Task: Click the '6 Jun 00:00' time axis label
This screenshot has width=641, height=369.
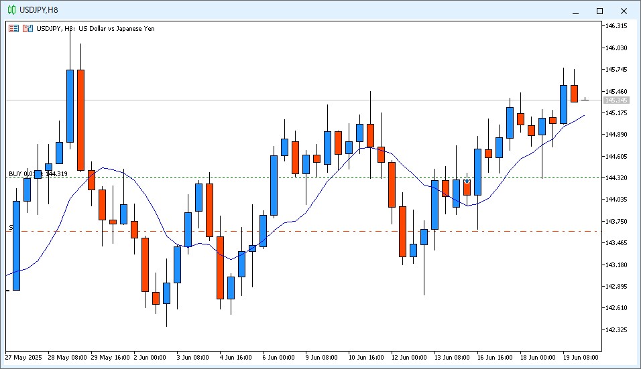Action: pos(278,358)
